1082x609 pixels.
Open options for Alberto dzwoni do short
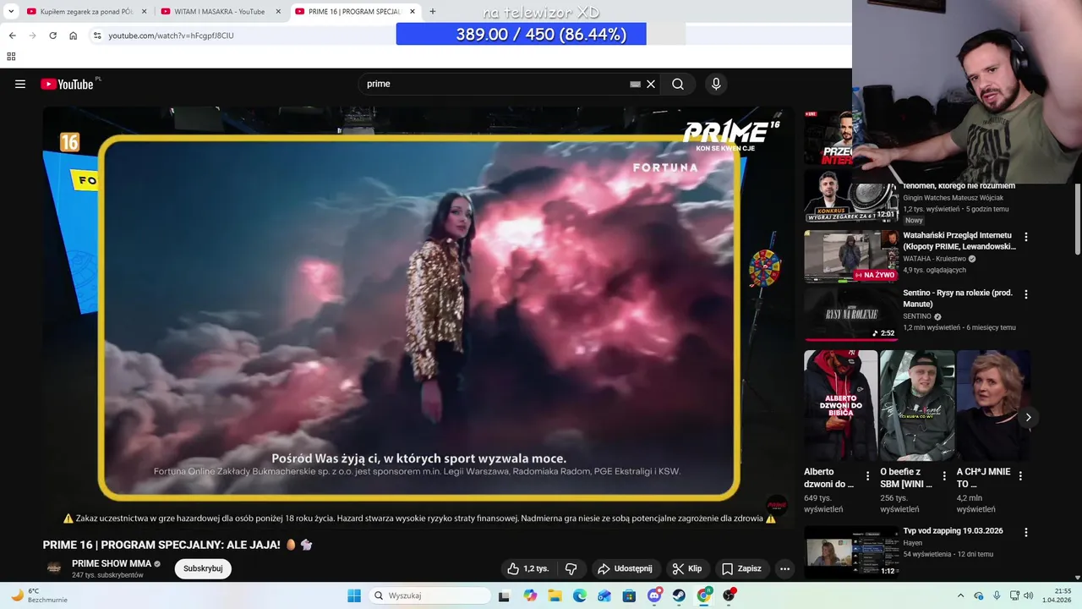click(867, 476)
